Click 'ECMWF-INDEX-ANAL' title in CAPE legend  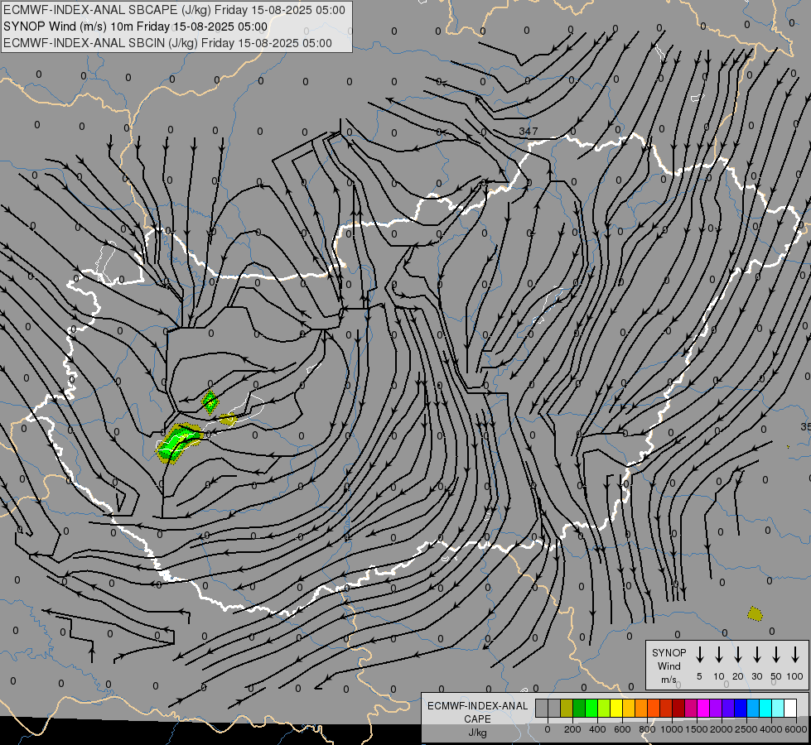tap(477, 706)
